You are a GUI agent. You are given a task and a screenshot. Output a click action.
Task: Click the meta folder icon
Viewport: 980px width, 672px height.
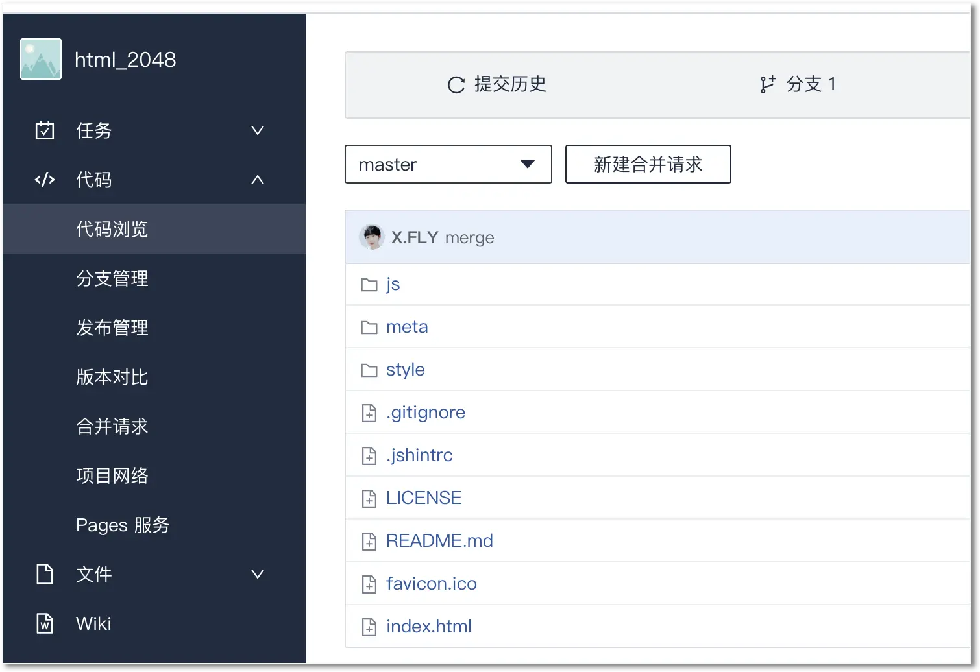pos(369,327)
